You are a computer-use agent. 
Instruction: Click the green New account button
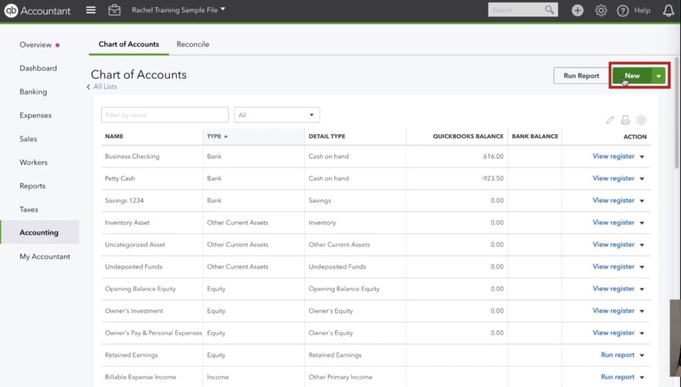pos(632,76)
